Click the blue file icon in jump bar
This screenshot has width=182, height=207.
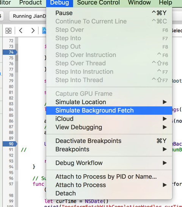(x=44, y=31)
